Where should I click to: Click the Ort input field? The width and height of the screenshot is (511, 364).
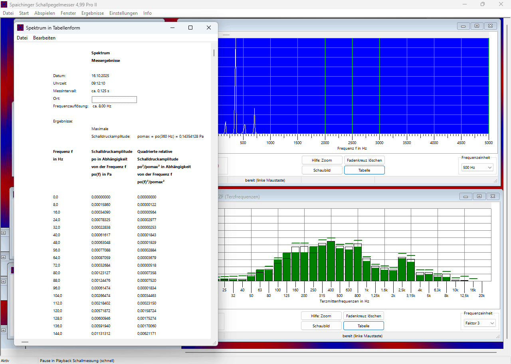(114, 99)
